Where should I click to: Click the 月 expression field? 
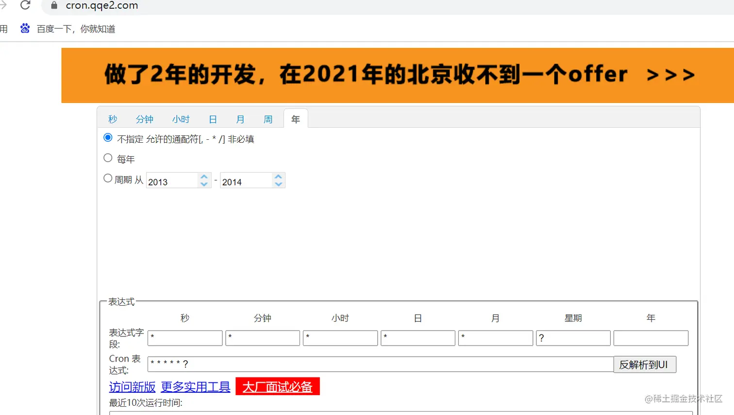[496, 338]
